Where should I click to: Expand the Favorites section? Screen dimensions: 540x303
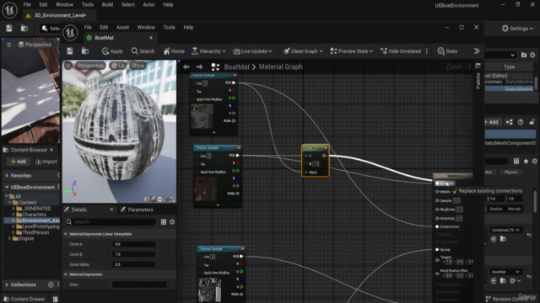(x=8, y=176)
